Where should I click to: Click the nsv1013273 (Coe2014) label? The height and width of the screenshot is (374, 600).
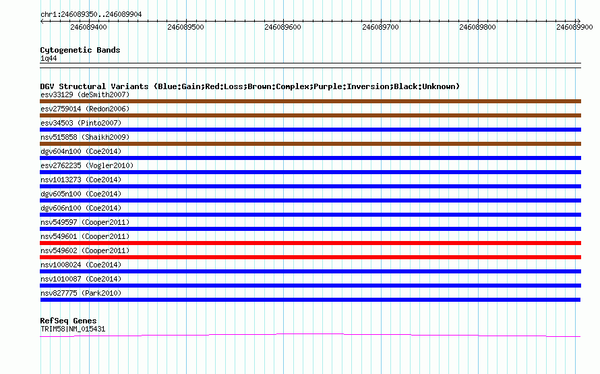[x=81, y=180]
